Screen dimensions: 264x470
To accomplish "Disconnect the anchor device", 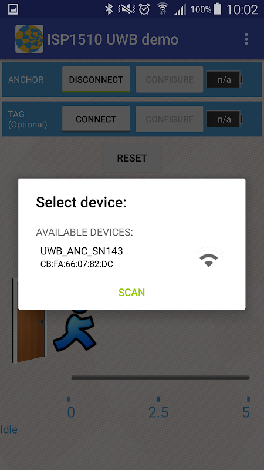I will (96, 79).
